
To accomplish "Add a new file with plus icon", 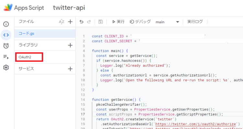I will pos(70,22).
